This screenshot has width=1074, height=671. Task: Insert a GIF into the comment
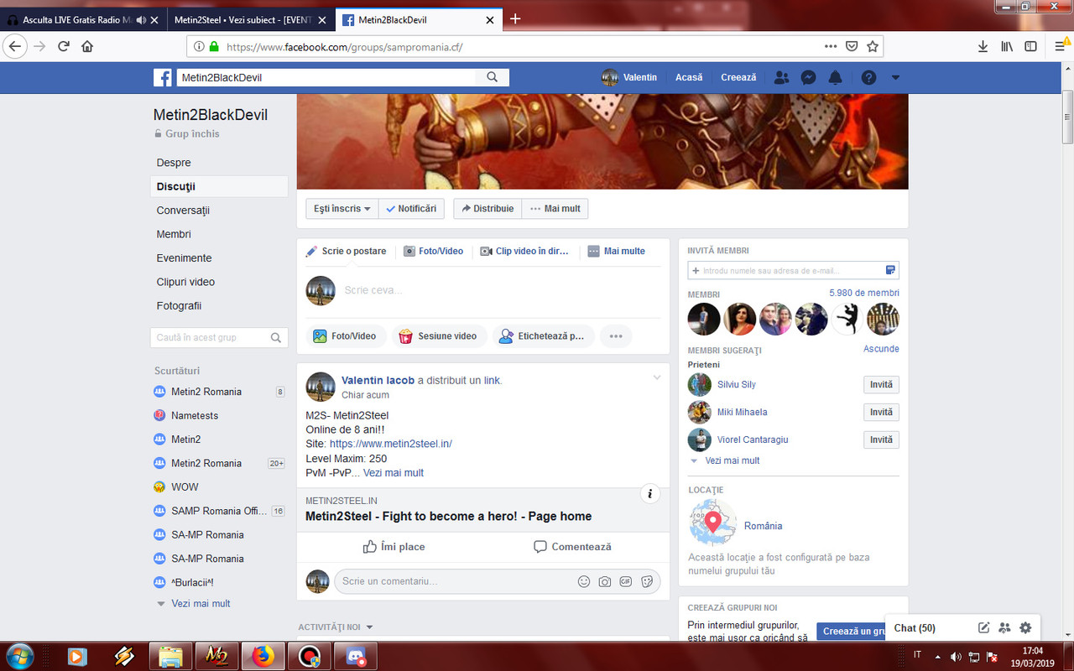click(x=626, y=580)
